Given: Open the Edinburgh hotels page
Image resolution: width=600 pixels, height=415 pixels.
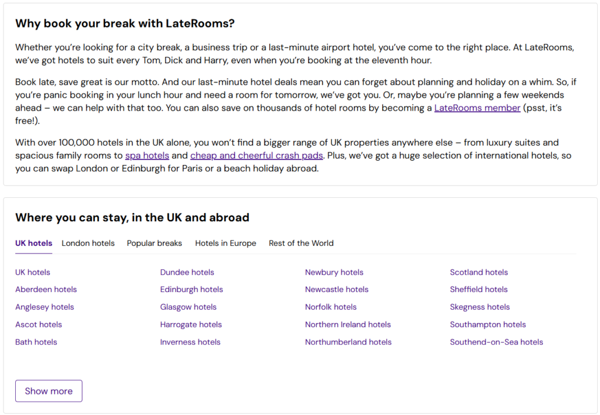Looking at the screenshot, I should pos(192,289).
